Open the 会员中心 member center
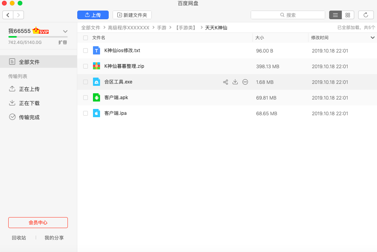Viewport: 377px width, 252px height. (x=38, y=222)
